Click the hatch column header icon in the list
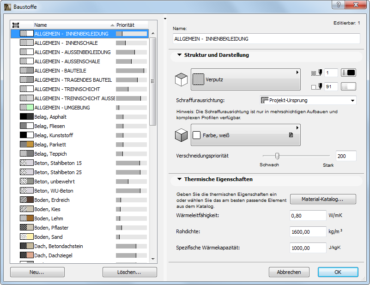This screenshot has width=370, height=285. pos(16,25)
